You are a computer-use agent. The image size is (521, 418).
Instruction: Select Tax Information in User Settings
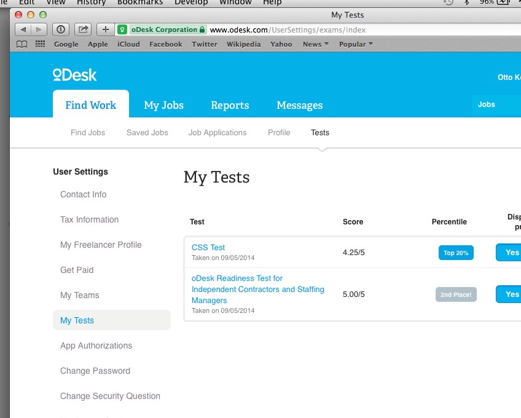click(x=89, y=219)
